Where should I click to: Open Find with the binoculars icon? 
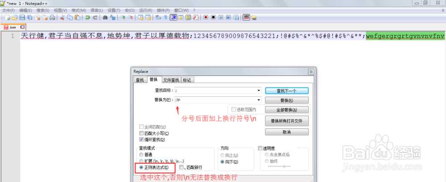coord(105,17)
